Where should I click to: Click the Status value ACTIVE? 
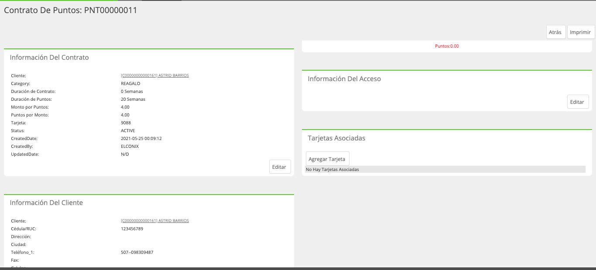point(128,130)
